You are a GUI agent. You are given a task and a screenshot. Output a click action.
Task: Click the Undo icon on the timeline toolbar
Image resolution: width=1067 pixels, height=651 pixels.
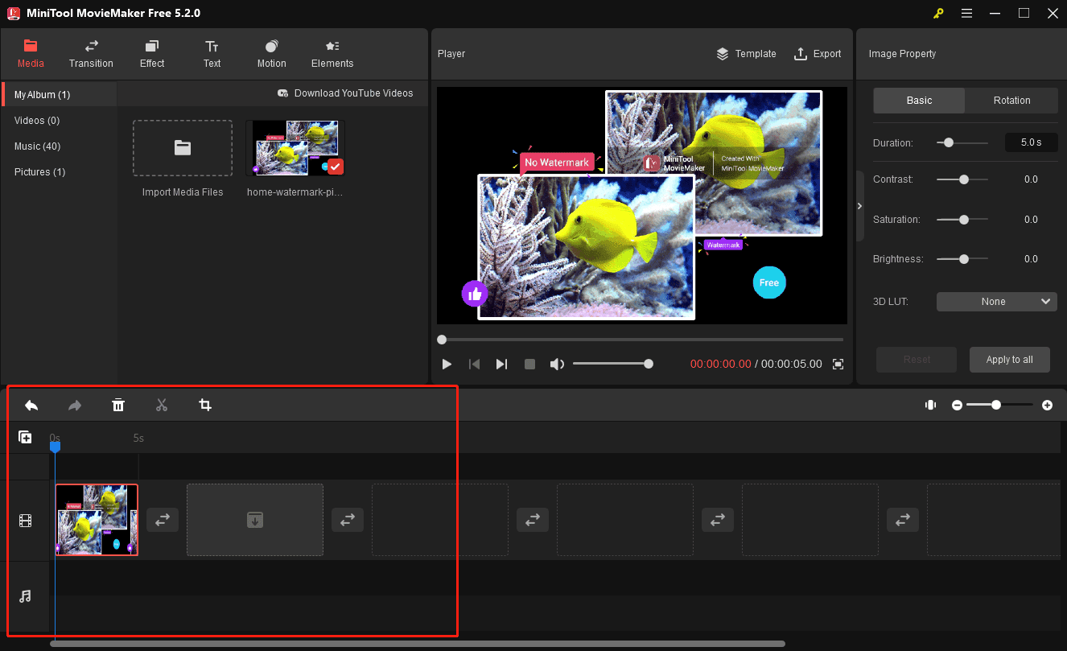[31, 405]
